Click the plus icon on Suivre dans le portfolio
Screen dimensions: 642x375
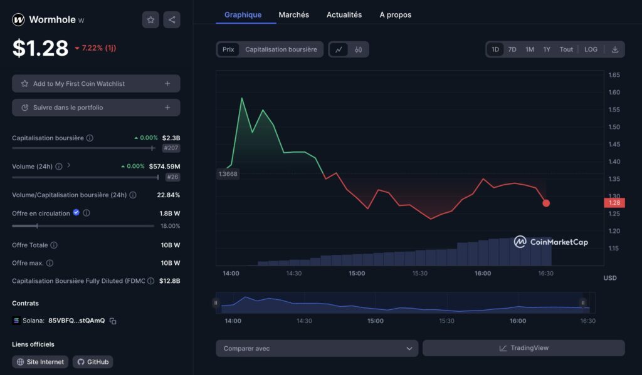pos(167,108)
